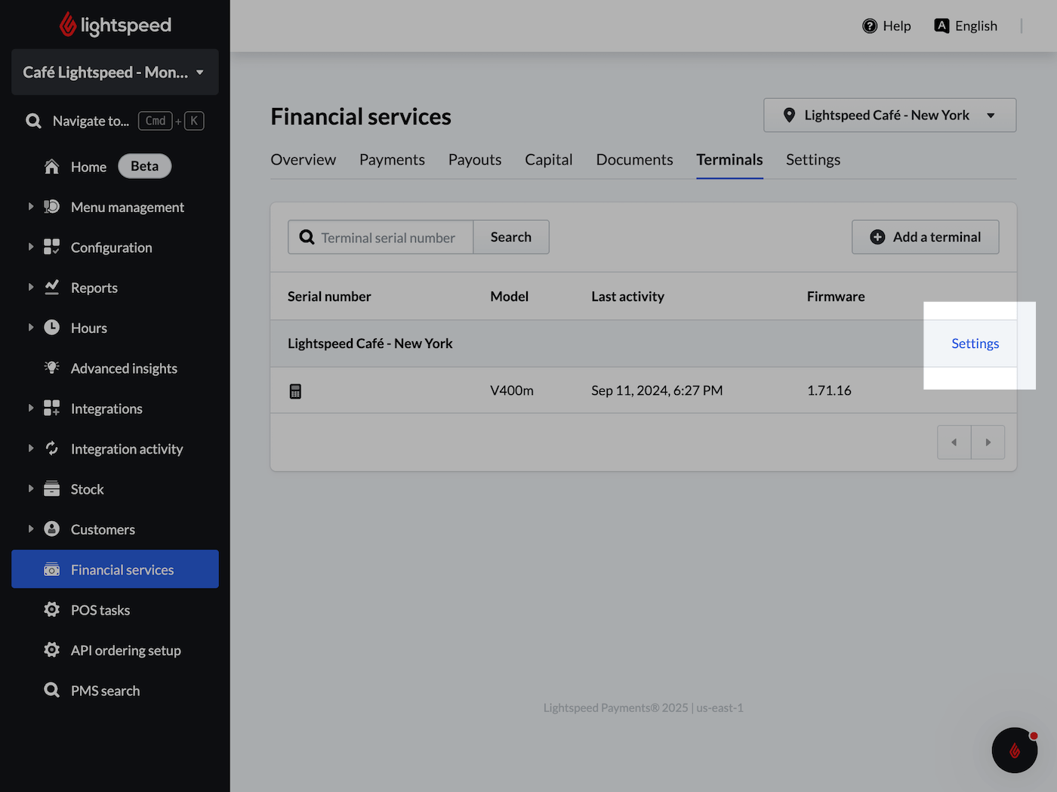Click the Advanced insights lightbulb icon

pos(51,368)
